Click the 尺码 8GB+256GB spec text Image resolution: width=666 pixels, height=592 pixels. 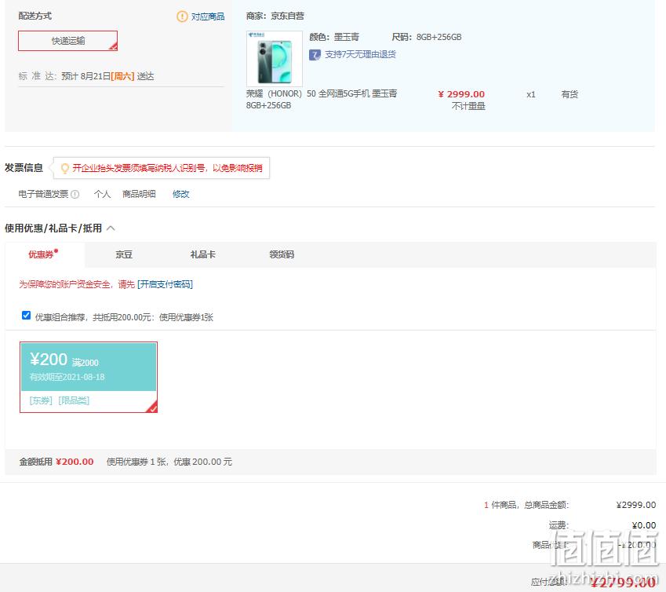[x=427, y=37]
